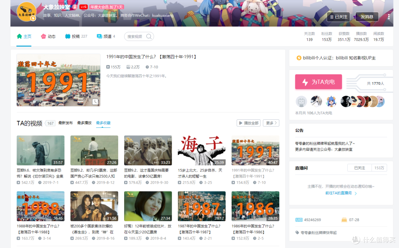Select the 最多收藏 sort tab

click(x=103, y=123)
